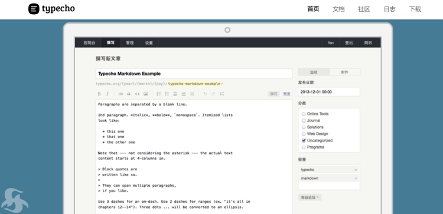Create a numbered list
Image resolution: width=443 pixels, height=214 pixels.
coord(158,94)
